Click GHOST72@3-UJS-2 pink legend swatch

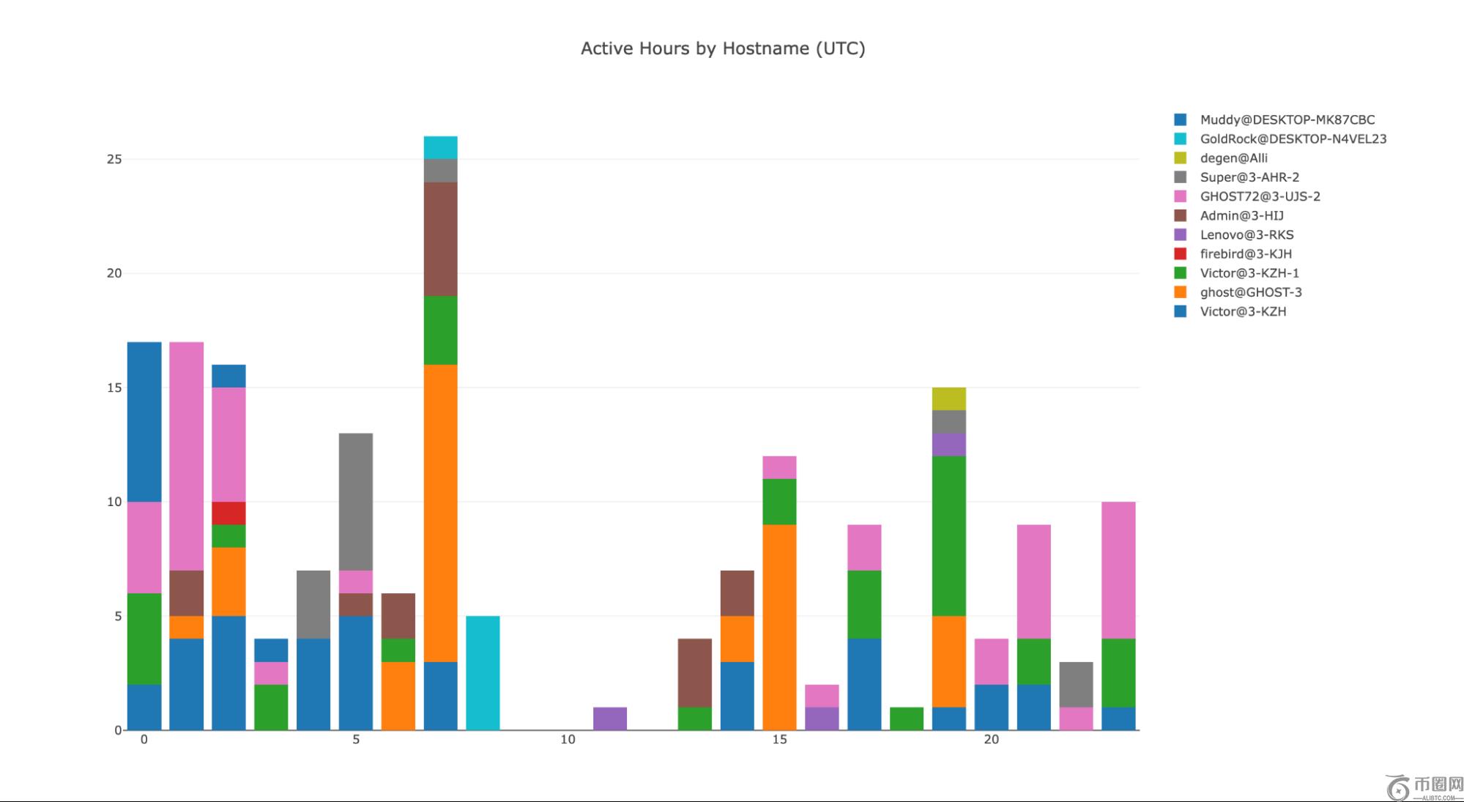(x=1180, y=196)
